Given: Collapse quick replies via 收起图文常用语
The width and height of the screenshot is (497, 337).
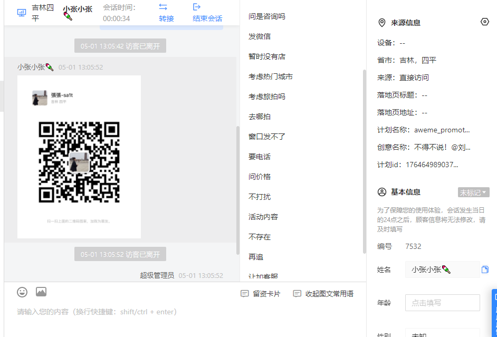Looking at the screenshot, I should [323, 294].
